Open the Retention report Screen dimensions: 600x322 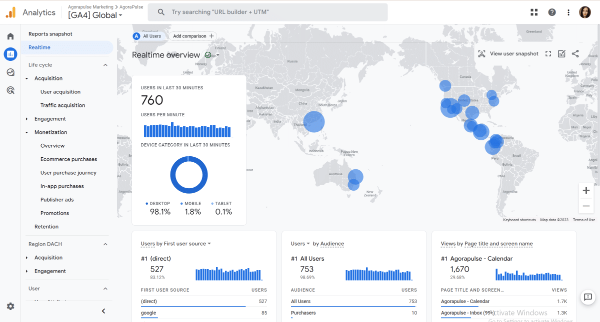click(x=46, y=227)
